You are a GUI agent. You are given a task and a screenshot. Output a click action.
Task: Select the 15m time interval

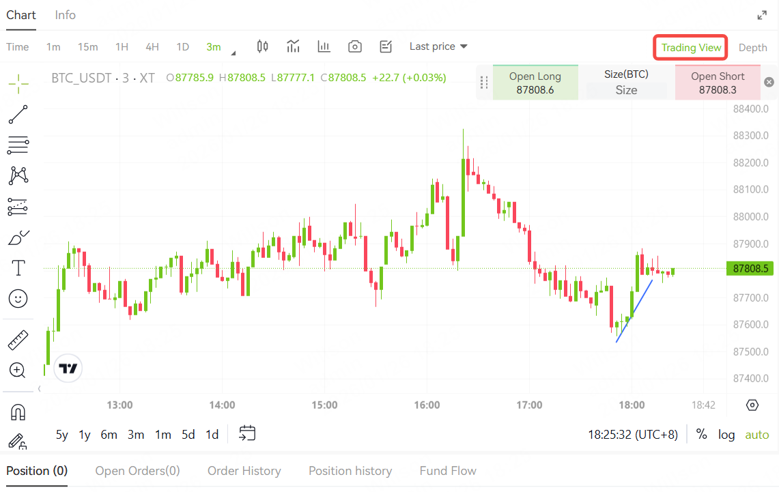(87, 46)
